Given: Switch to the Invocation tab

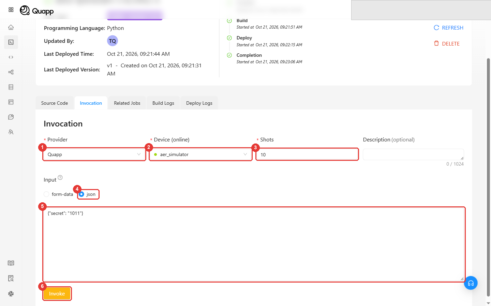Looking at the screenshot, I should (x=91, y=103).
